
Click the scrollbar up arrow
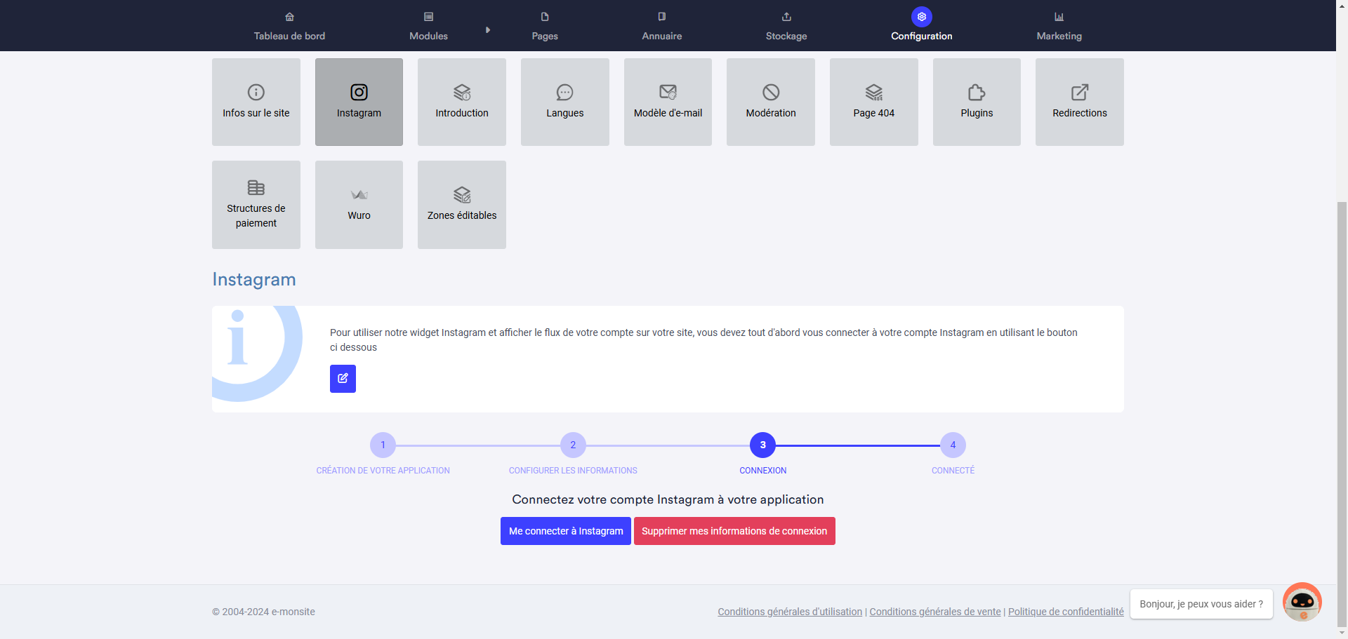click(1342, 5)
